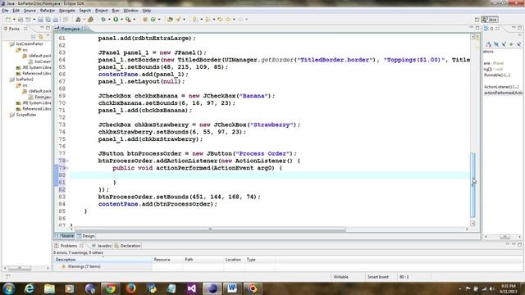
Task: Select the Problems tab
Action: pos(69,246)
